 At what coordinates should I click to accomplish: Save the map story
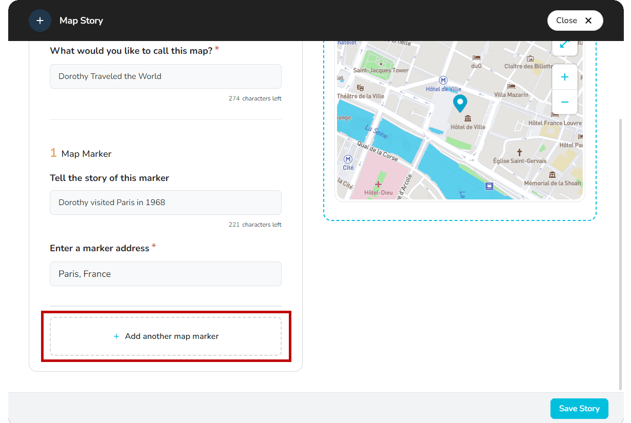[x=579, y=409]
